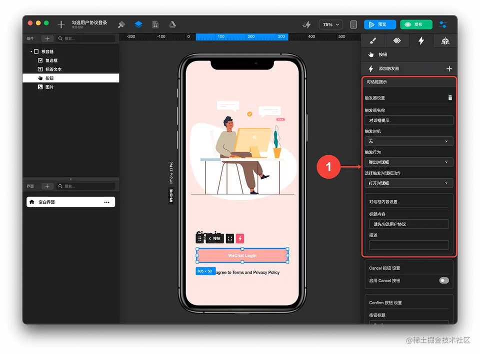
Task: Select the pin tool in top toolbar
Action: tap(121, 24)
